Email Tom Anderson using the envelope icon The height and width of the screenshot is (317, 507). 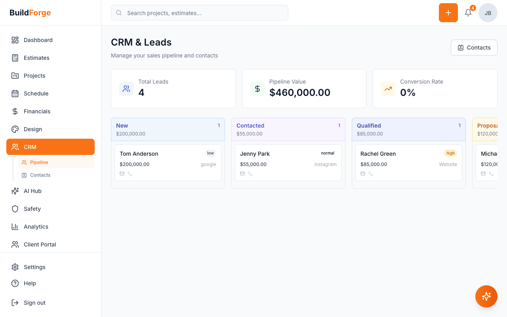pyautogui.click(x=122, y=173)
